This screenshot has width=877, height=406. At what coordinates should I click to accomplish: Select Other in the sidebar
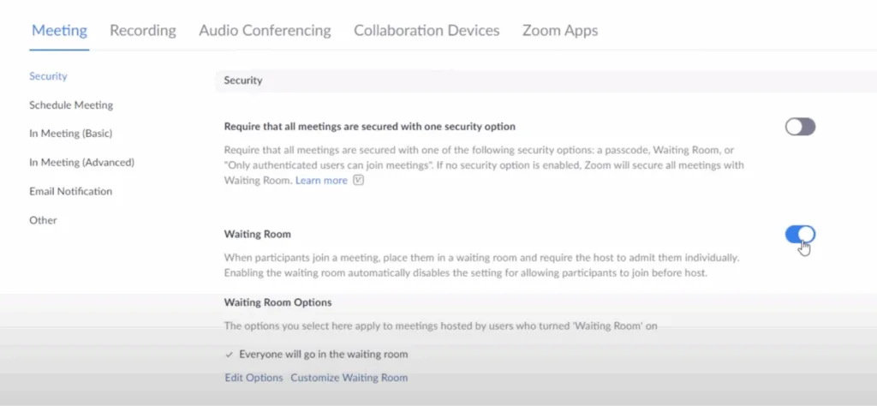(43, 220)
